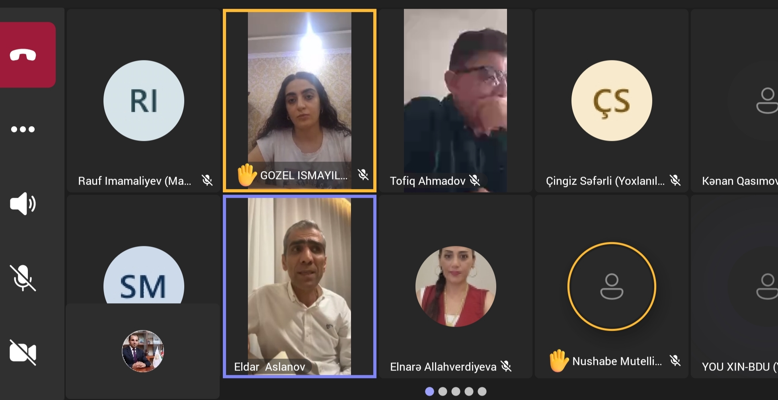The width and height of the screenshot is (778, 400).
Task: Open Kənan Qasımov's participant tile
Action: [735, 101]
